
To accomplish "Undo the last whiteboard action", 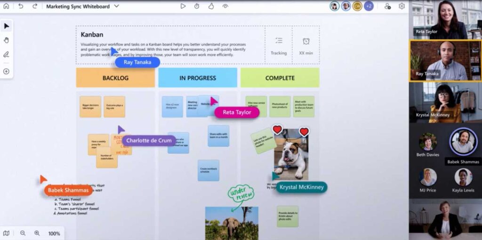I will click(21, 6).
